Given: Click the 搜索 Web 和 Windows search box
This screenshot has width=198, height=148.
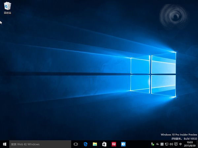Looking at the screenshot, I should pyautogui.click(x=40, y=144).
